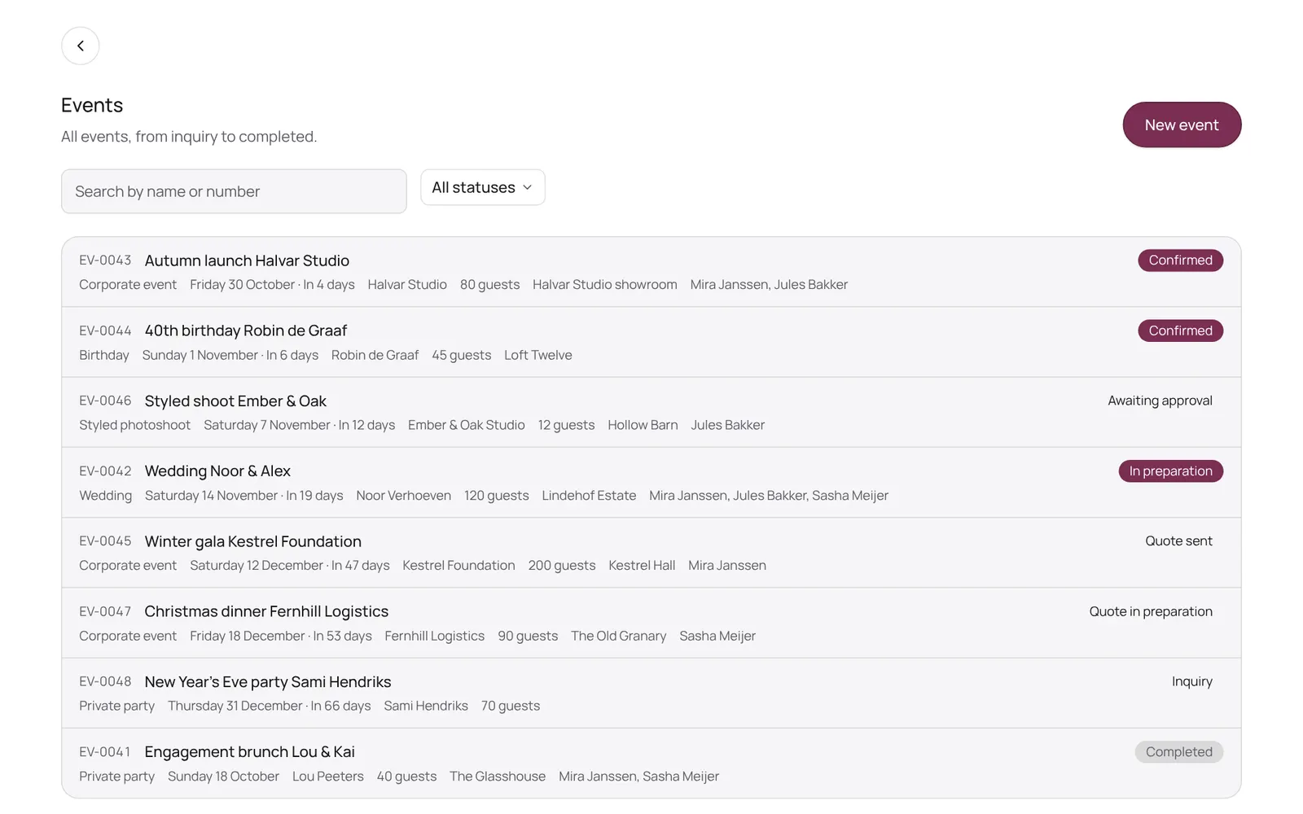Create a new event
The width and height of the screenshot is (1303, 814).
point(1182,125)
